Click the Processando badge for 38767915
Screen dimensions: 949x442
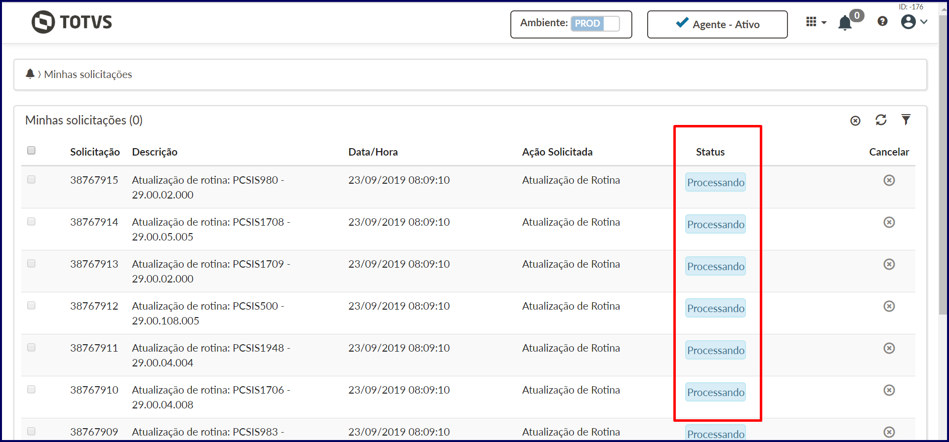pyautogui.click(x=715, y=182)
